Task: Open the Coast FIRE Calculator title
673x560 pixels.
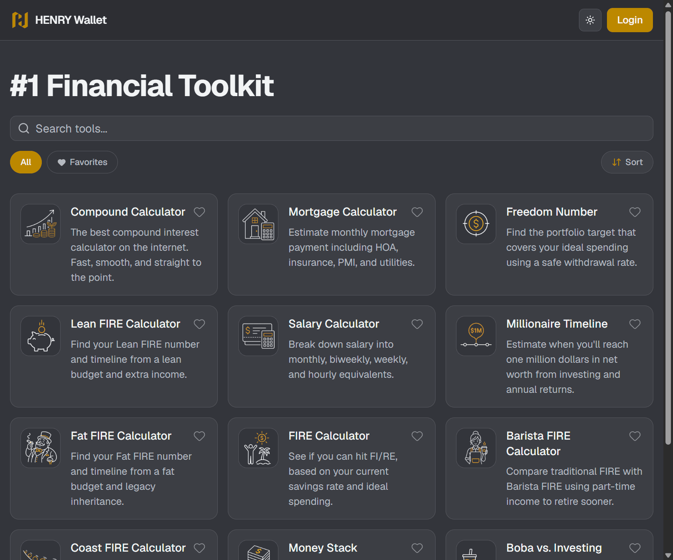Action: (x=128, y=548)
